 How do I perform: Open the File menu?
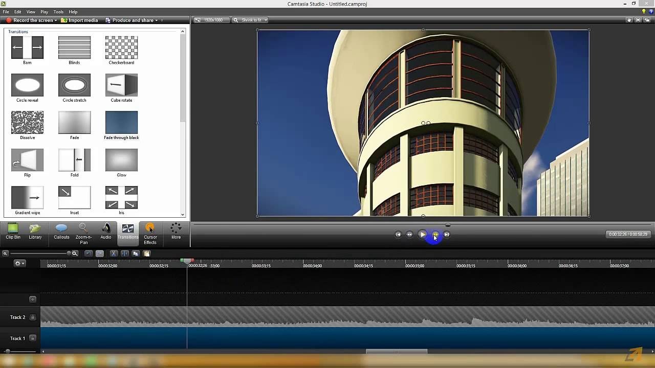pos(6,12)
